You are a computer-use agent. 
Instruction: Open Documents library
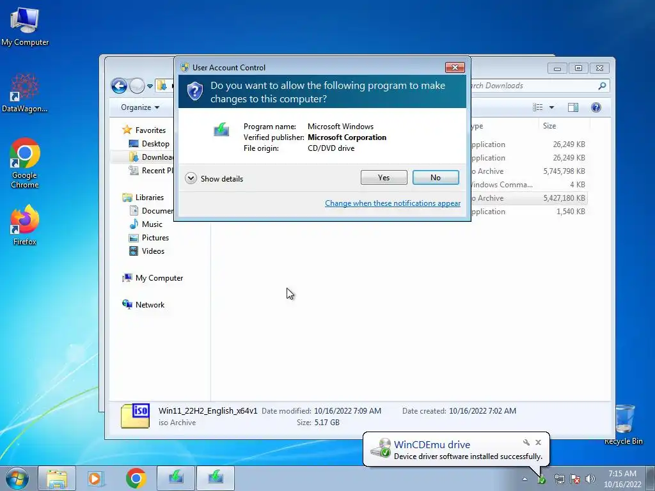[151, 211]
